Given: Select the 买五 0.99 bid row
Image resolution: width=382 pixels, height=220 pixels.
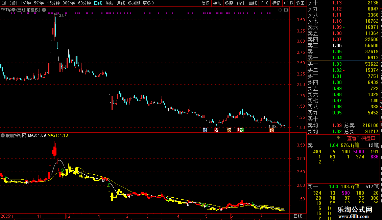Looking at the screenshot, I should point(343,88).
